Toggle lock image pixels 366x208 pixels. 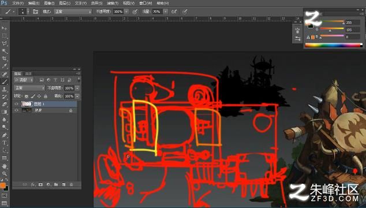(x=33, y=96)
